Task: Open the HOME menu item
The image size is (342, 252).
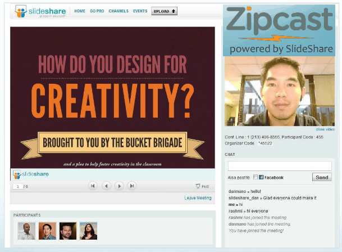Action: [x=80, y=11]
